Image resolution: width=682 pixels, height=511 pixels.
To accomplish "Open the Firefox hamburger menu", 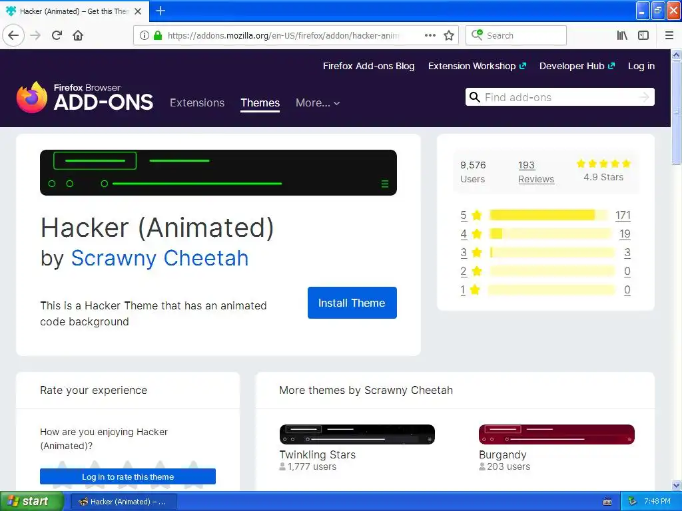I will point(669,36).
